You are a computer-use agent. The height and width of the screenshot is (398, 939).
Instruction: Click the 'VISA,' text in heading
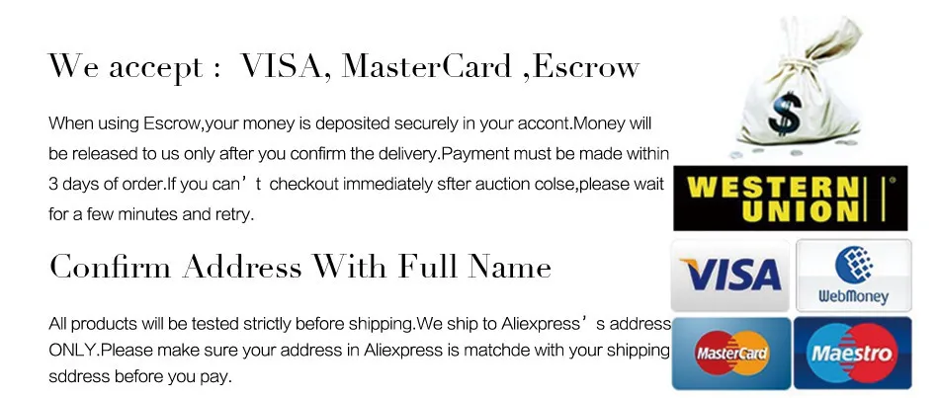(x=286, y=67)
